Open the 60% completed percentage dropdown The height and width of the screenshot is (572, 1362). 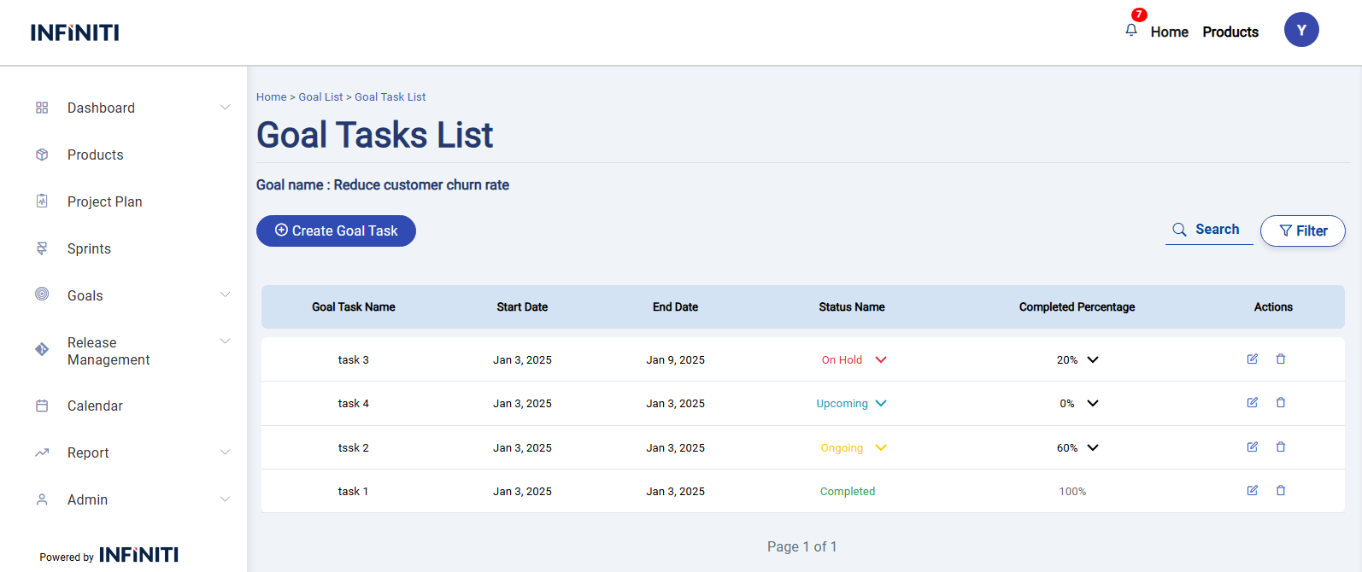1092,448
